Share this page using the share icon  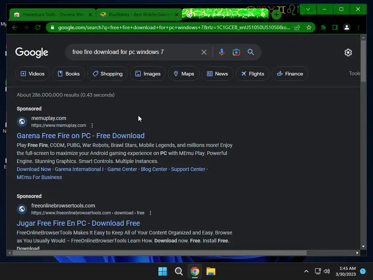(x=297, y=28)
